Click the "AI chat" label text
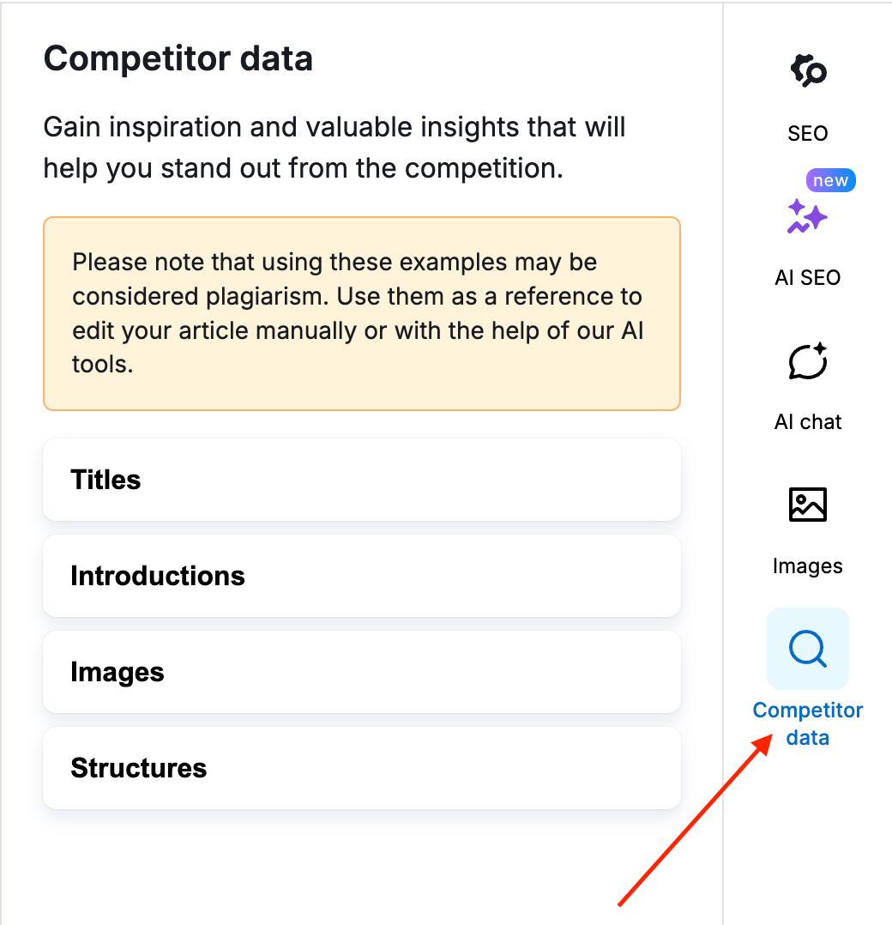The image size is (892, 925). (x=807, y=421)
